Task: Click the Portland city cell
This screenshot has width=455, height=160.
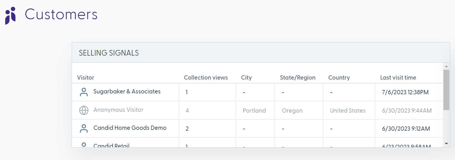Action: tap(254, 111)
